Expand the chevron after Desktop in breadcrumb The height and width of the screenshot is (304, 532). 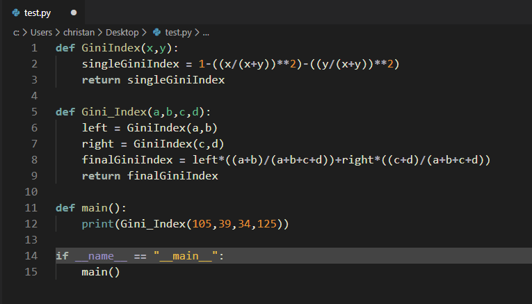(x=144, y=33)
